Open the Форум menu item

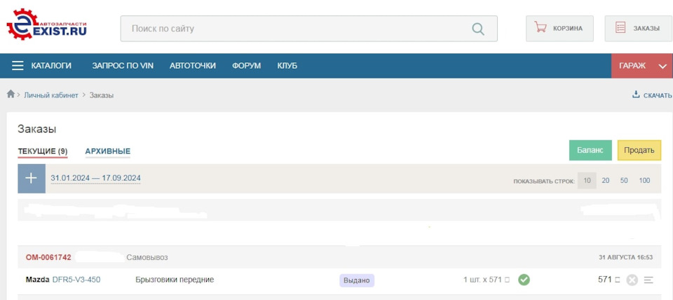pyautogui.click(x=246, y=66)
